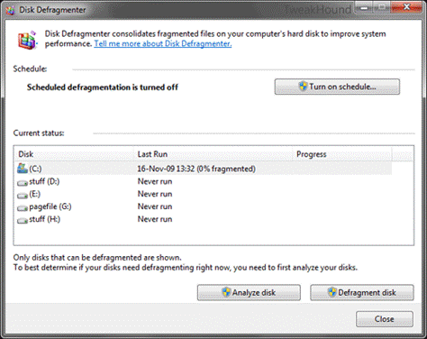Click the drive icon next to stuff (H:)
Screen dimensions: 427x339
click(x=23, y=220)
